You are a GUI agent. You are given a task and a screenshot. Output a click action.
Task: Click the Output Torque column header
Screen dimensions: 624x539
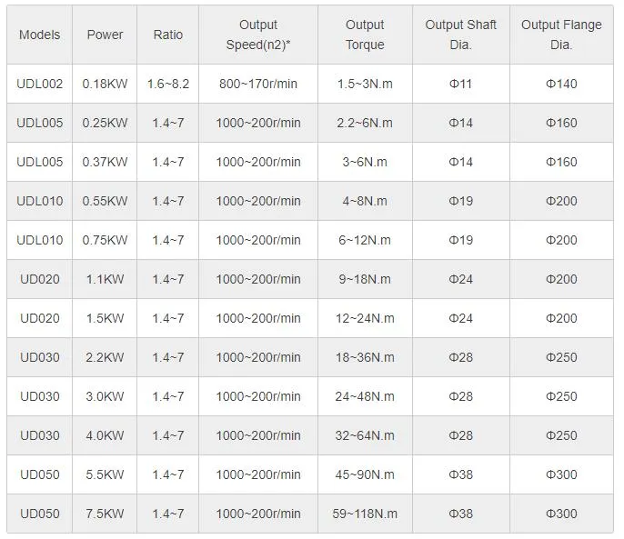tap(365, 35)
